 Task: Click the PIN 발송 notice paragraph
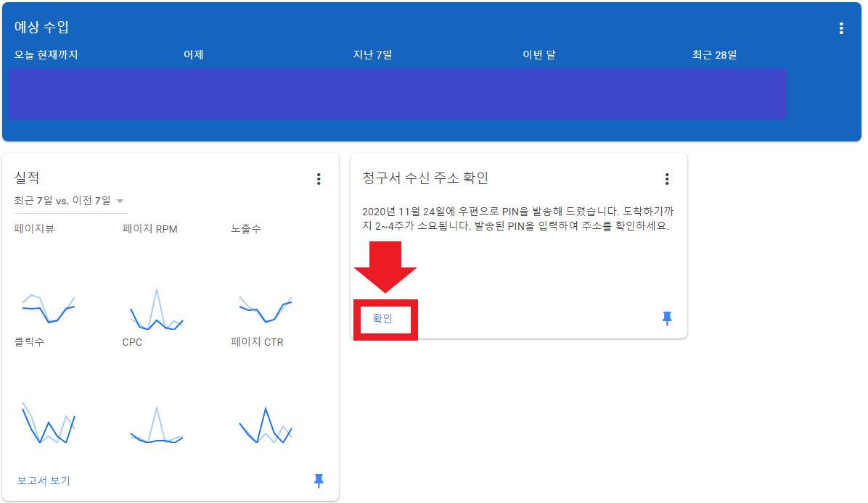(x=518, y=218)
